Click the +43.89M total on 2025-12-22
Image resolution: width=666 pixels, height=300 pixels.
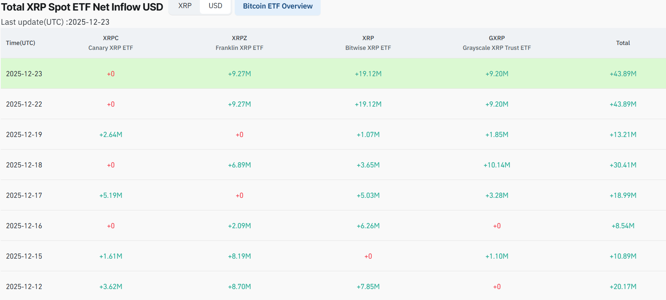pos(623,104)
